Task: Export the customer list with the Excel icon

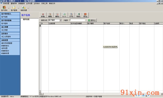Action: coord(64,15)
